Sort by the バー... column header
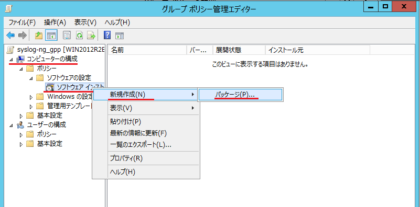This screenshot has width=420, height=207. coord(200,50)
